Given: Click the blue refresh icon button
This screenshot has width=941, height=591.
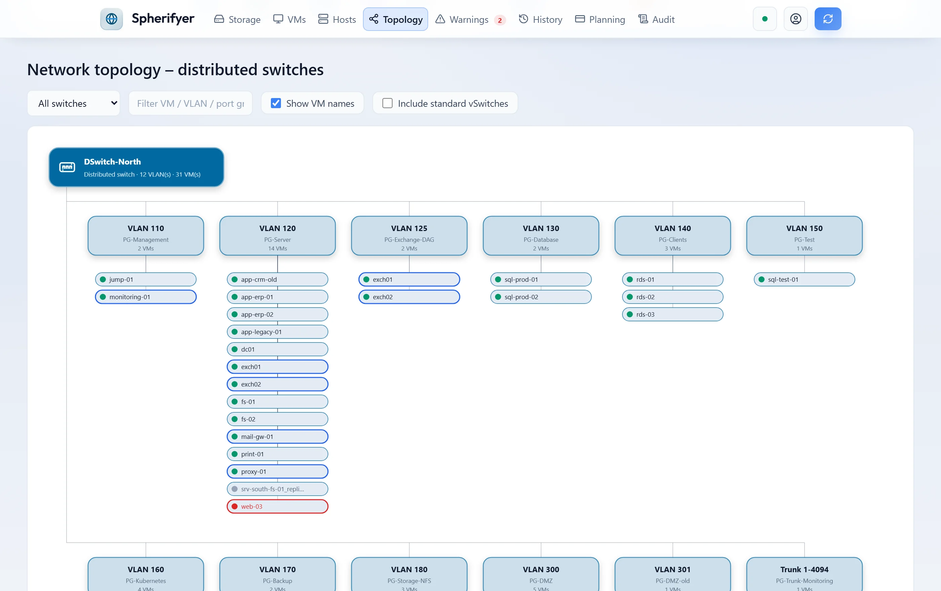Looking at the screenshot, I should (x=828, y=19).
